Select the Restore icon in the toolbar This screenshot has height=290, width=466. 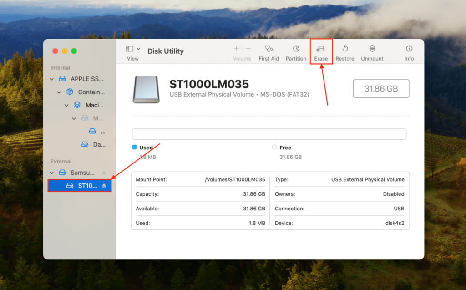click(x=344, y=51)
